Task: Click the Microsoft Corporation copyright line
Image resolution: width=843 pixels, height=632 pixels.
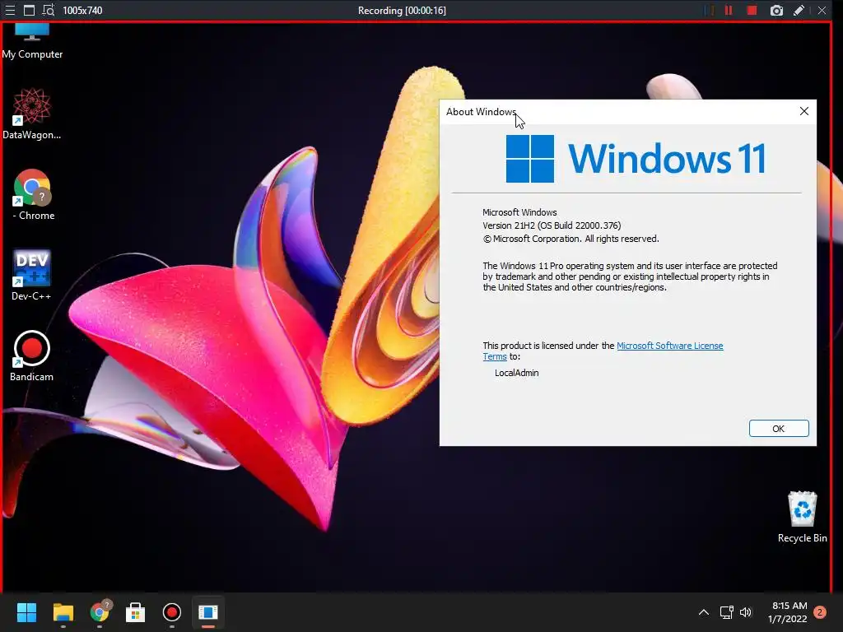Action: (571, 239)
